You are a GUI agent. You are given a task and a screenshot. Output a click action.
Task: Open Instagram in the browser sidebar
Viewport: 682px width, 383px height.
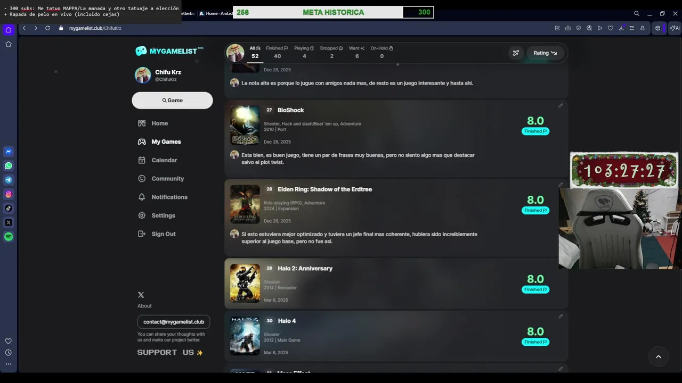tap(9, 194)
